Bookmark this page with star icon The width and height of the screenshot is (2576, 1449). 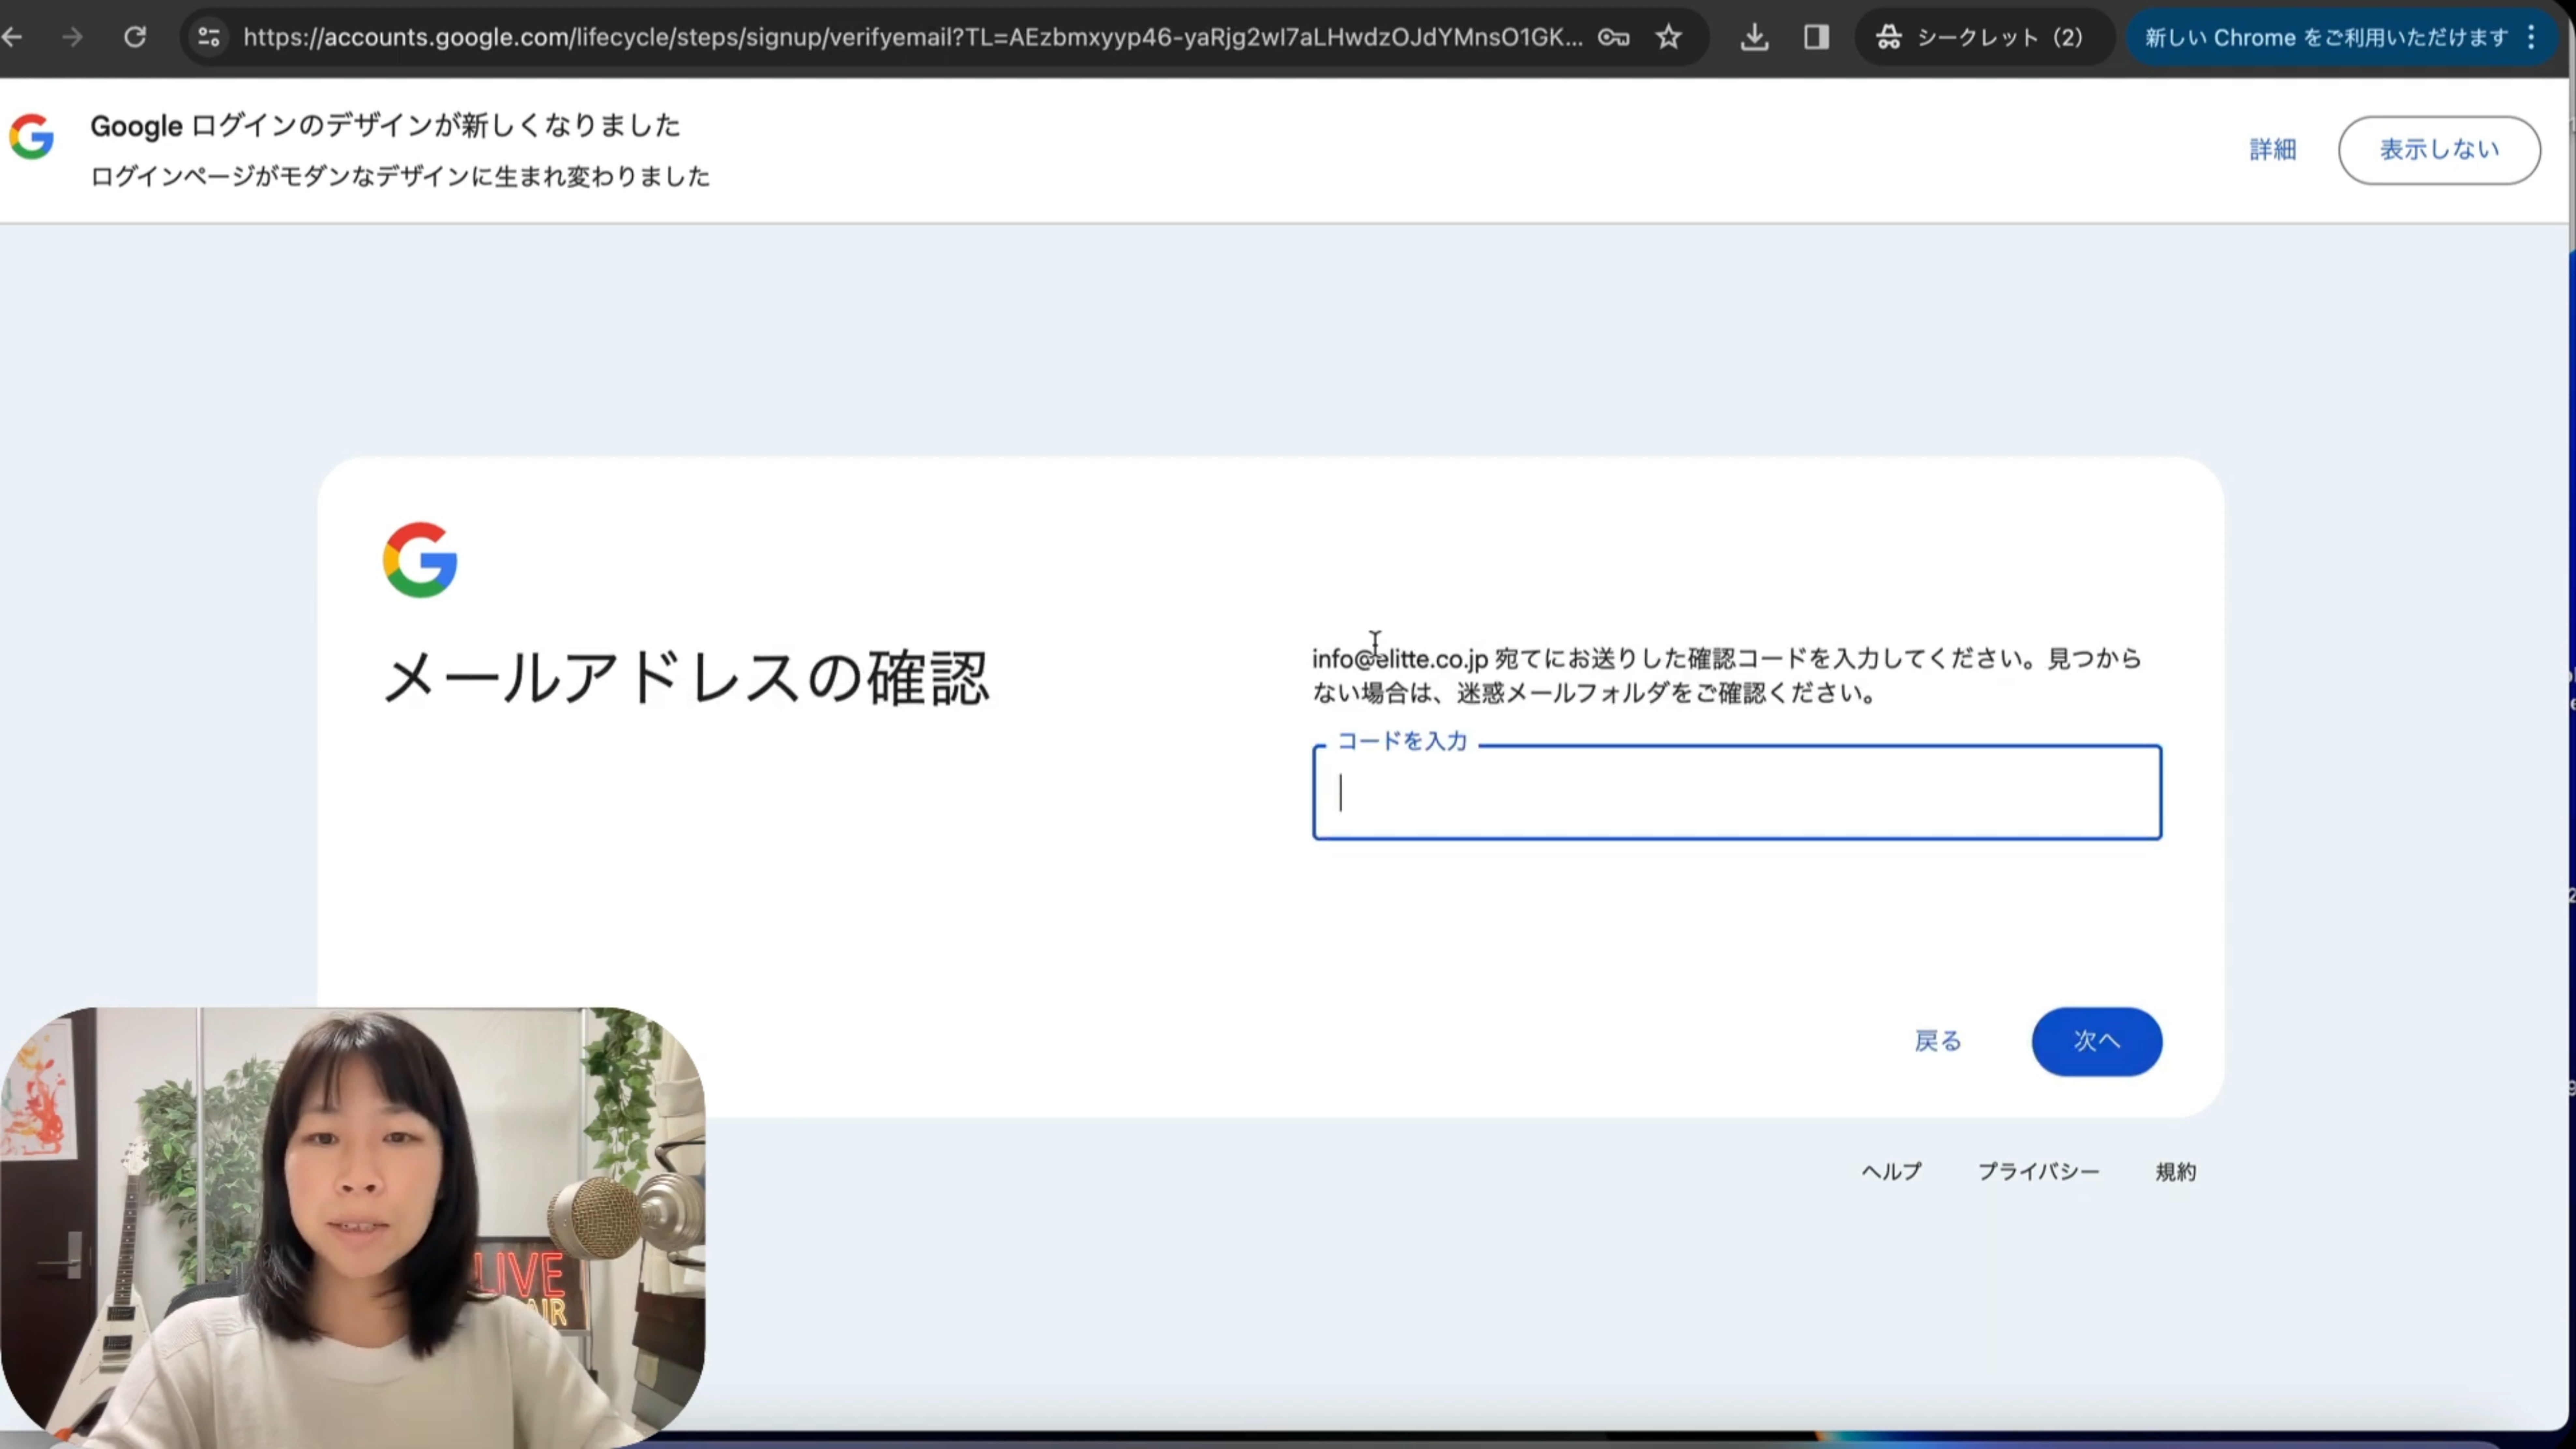coord(1668,37)
